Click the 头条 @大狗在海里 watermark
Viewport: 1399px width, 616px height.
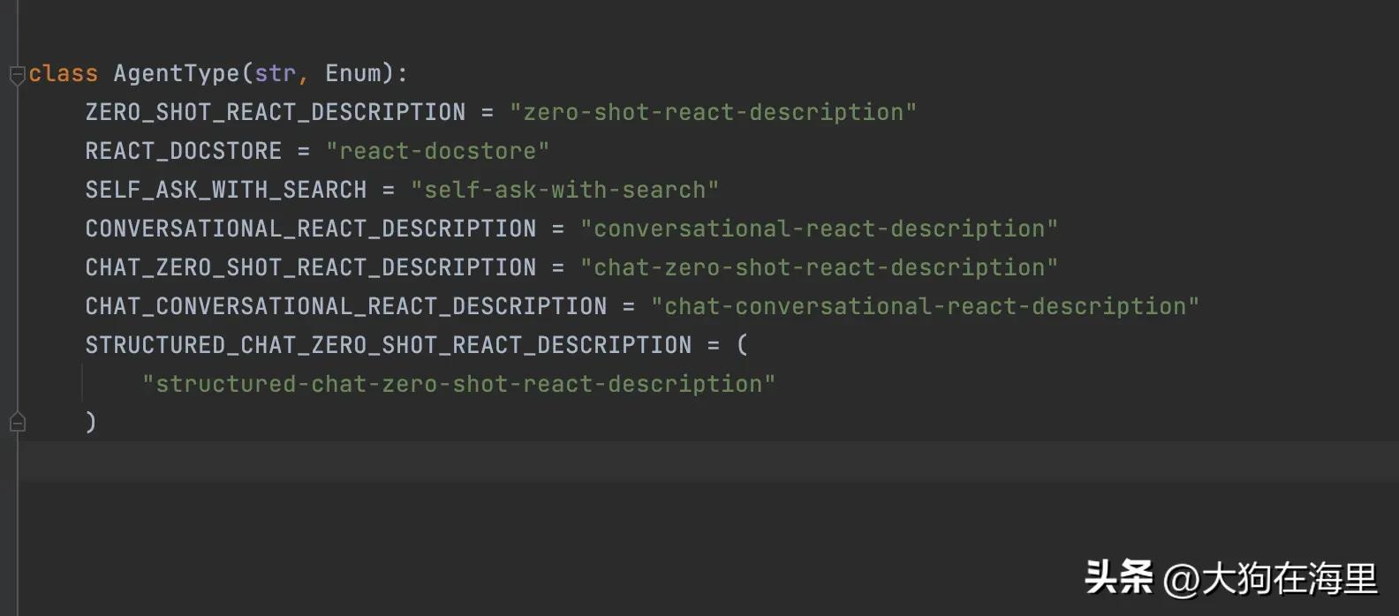click(x=1230, y=579)
